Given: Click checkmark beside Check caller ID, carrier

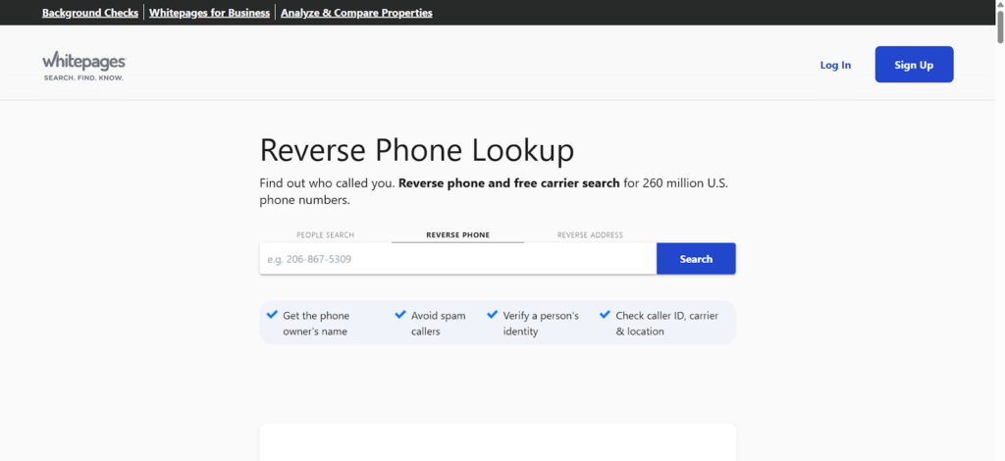Looking at the screenshot, I should (605, 315).
